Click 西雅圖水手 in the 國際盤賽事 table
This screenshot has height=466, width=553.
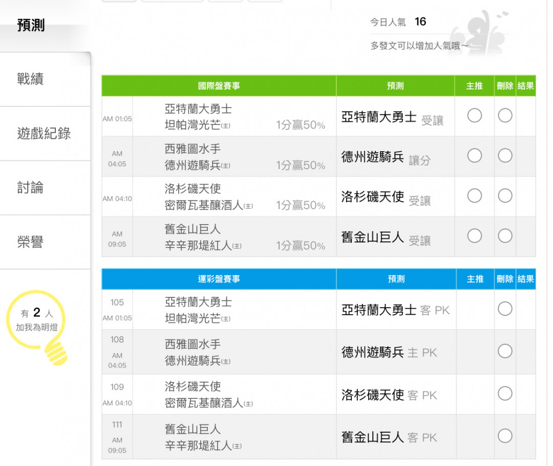coord(193,149)
